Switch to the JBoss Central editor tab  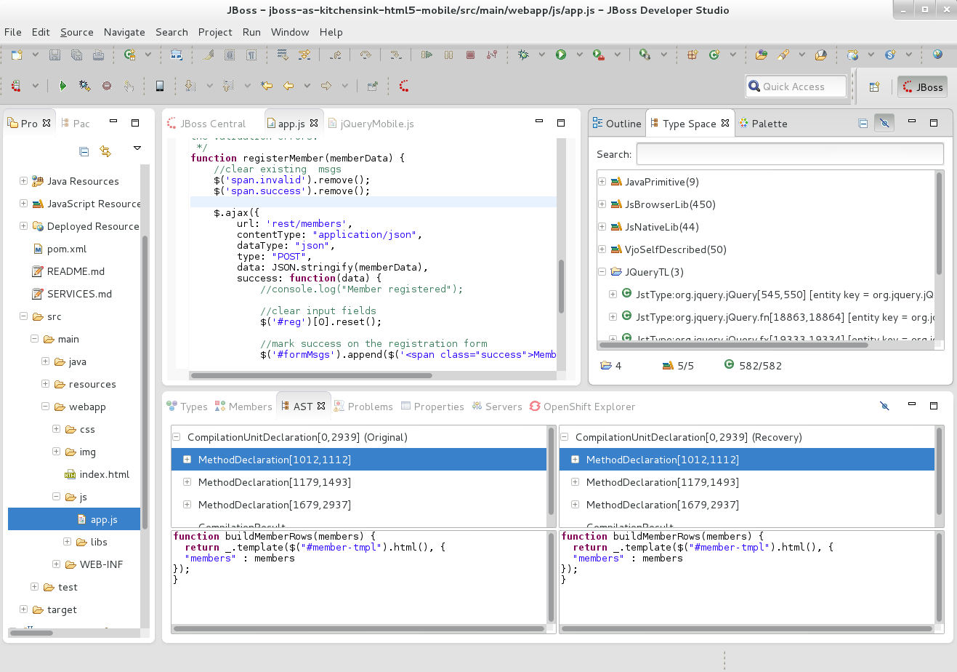206,124
